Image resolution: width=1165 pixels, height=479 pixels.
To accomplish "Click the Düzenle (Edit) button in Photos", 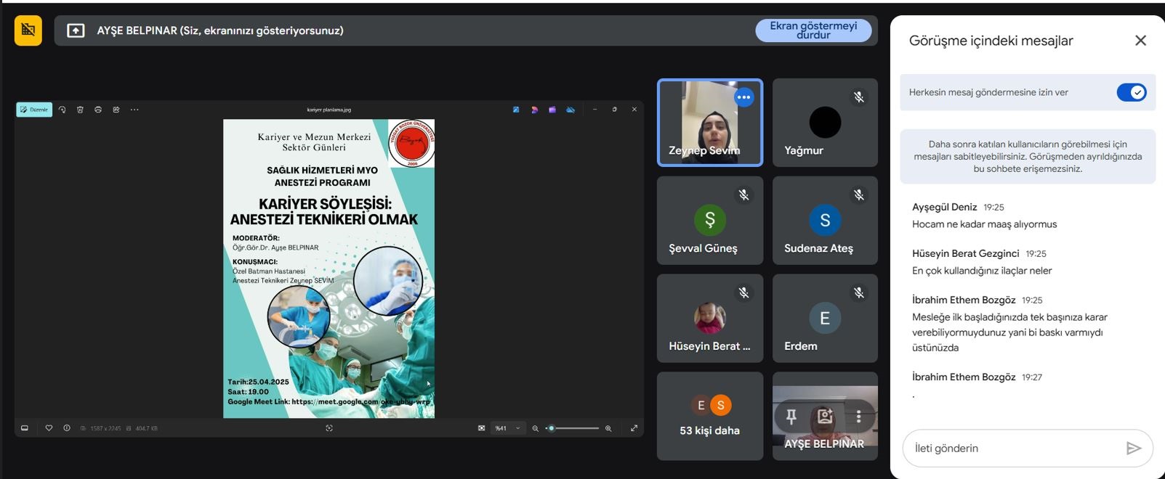I will (x=34, y=110).
